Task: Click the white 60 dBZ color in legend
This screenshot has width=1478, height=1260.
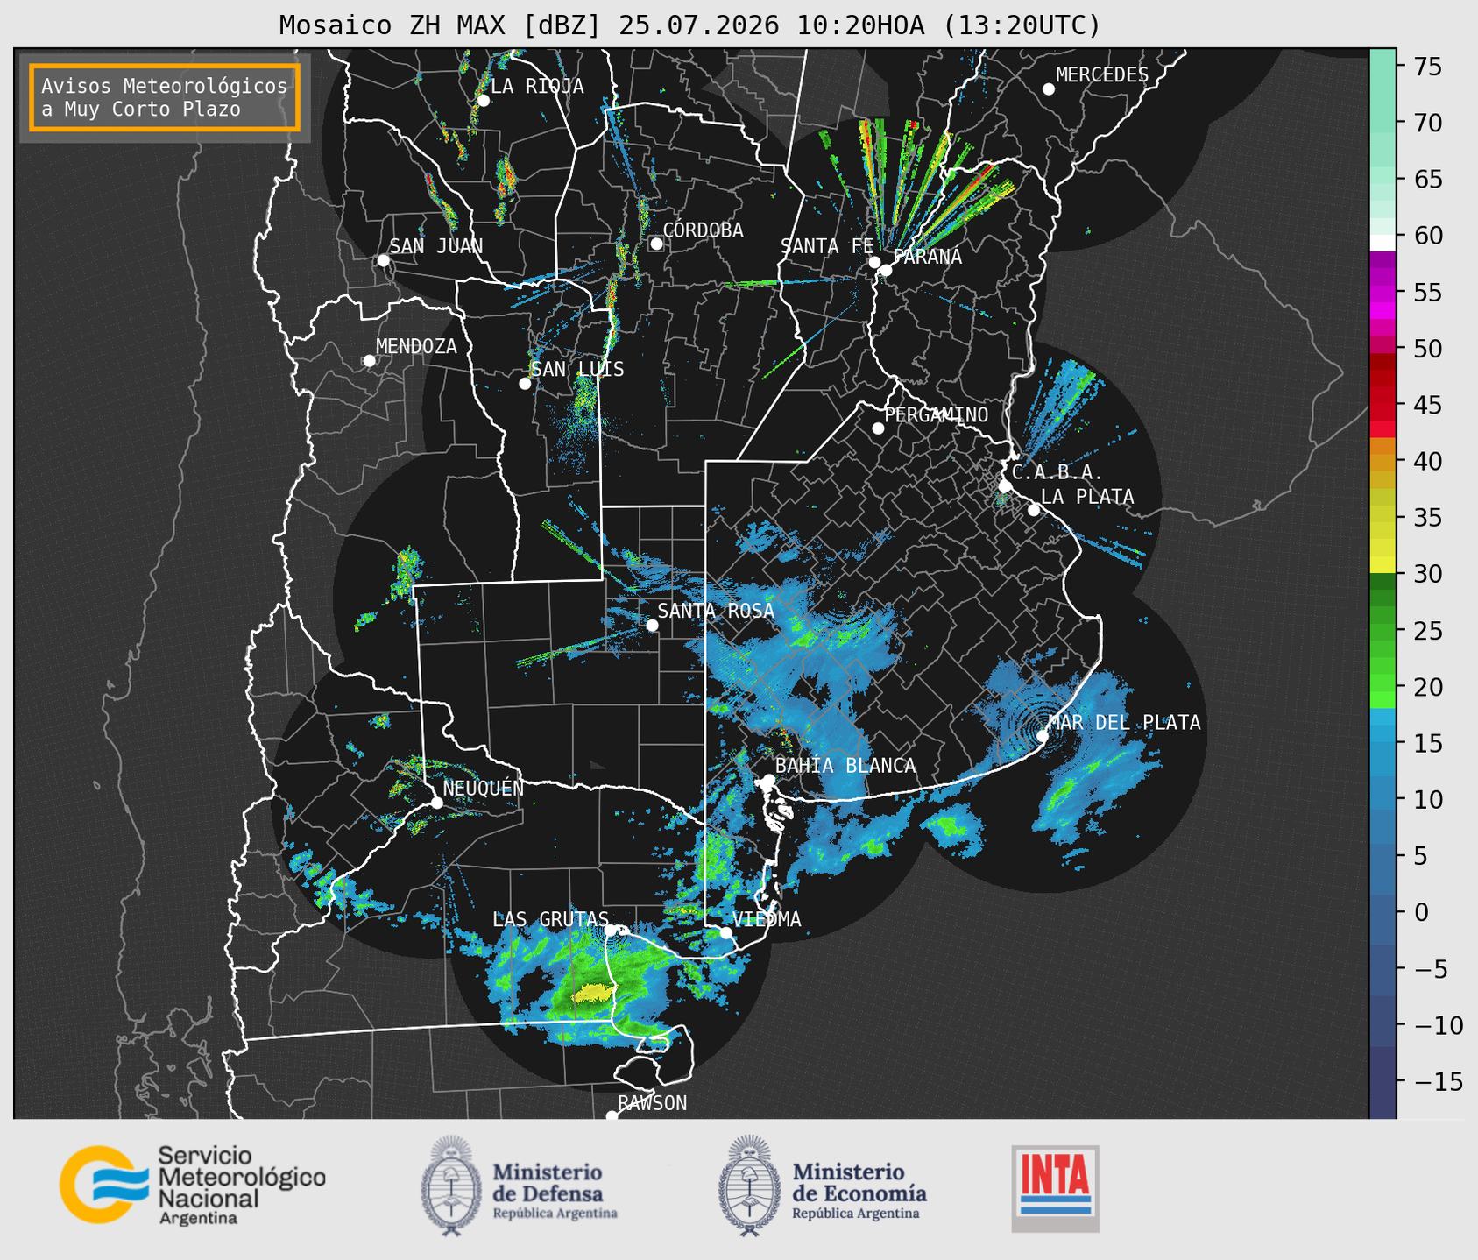Action: pos(1383,243)
